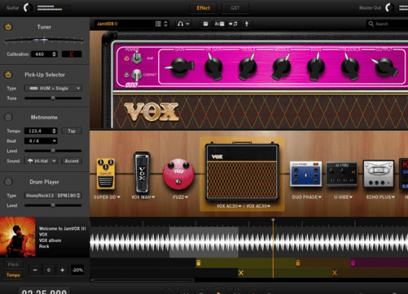The image size is (408, 294).
Task: Click the amp BASS knob
Action: [x=315, y=66]
